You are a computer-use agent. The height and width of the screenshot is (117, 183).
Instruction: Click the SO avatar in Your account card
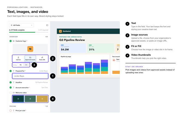point(114,60)
